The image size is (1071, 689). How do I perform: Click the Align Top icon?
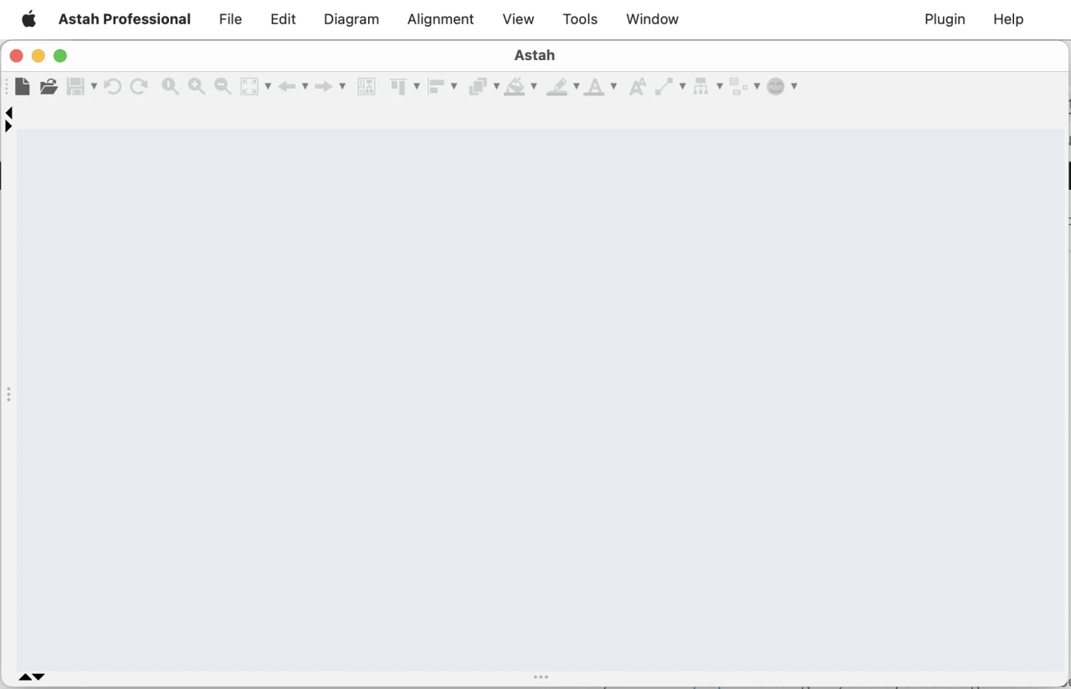point(398,86)
